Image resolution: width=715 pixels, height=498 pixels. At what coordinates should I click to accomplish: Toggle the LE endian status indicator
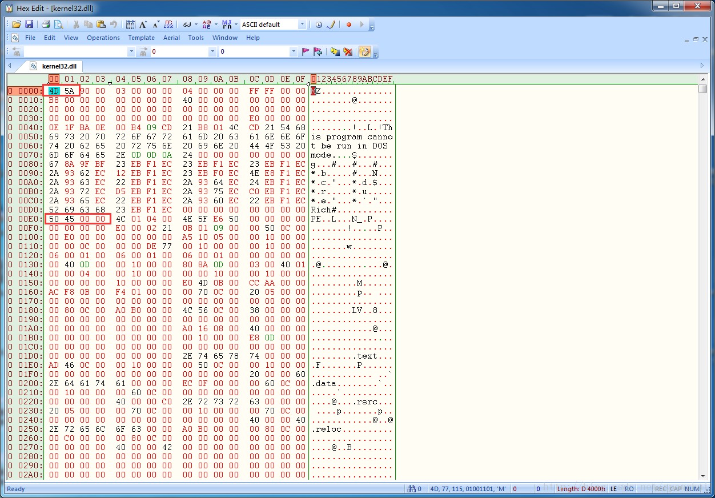(614, 489)
